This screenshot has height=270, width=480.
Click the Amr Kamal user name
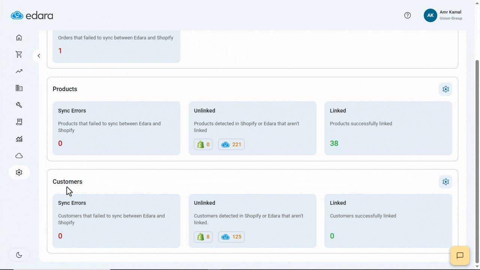(x=450, y=12)
